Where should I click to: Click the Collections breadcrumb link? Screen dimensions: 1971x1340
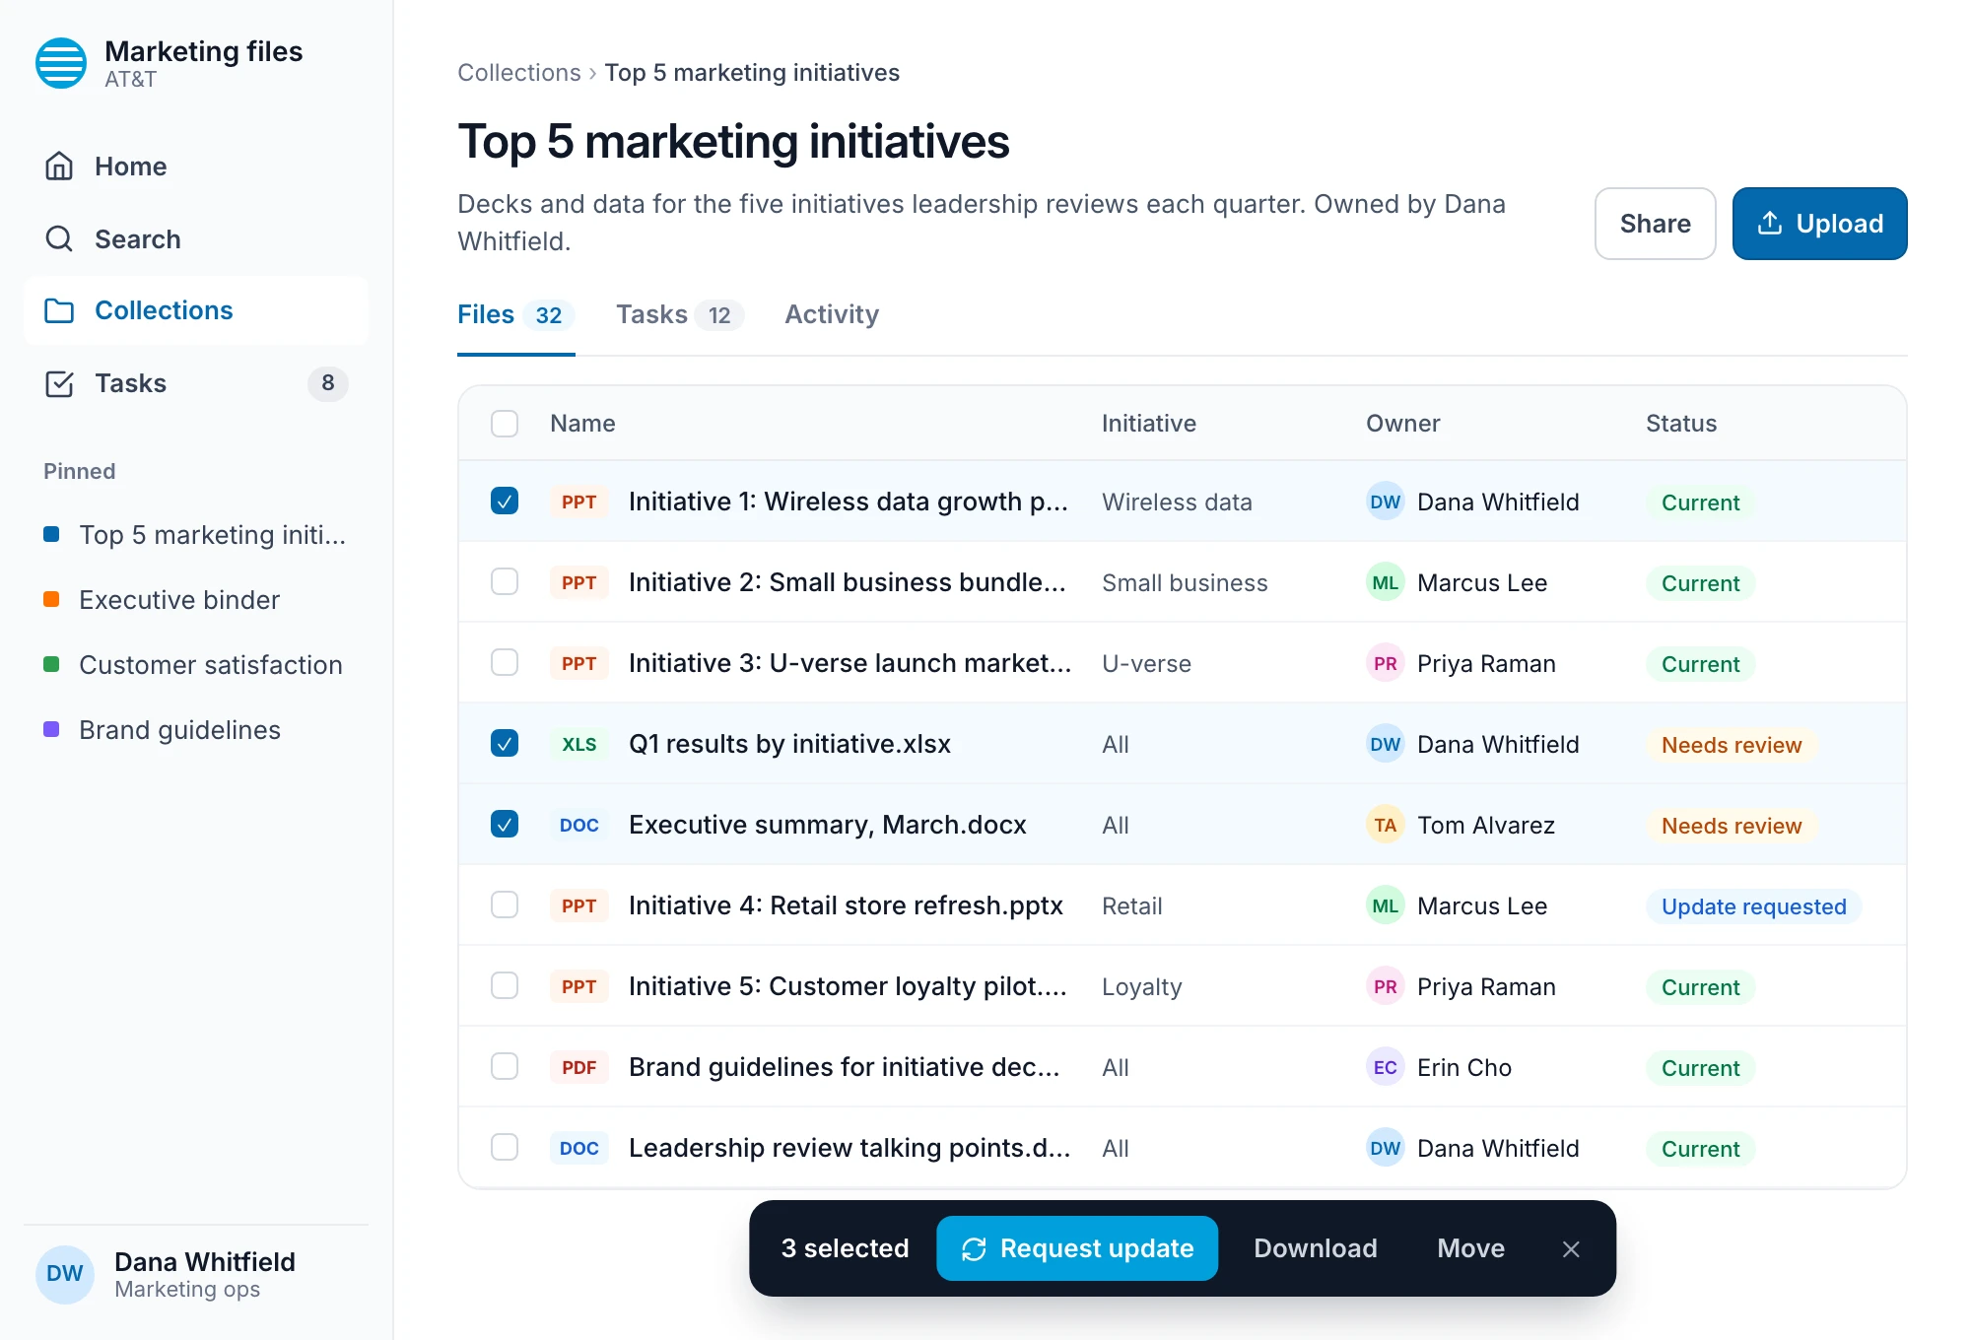[x=519, y=73]
